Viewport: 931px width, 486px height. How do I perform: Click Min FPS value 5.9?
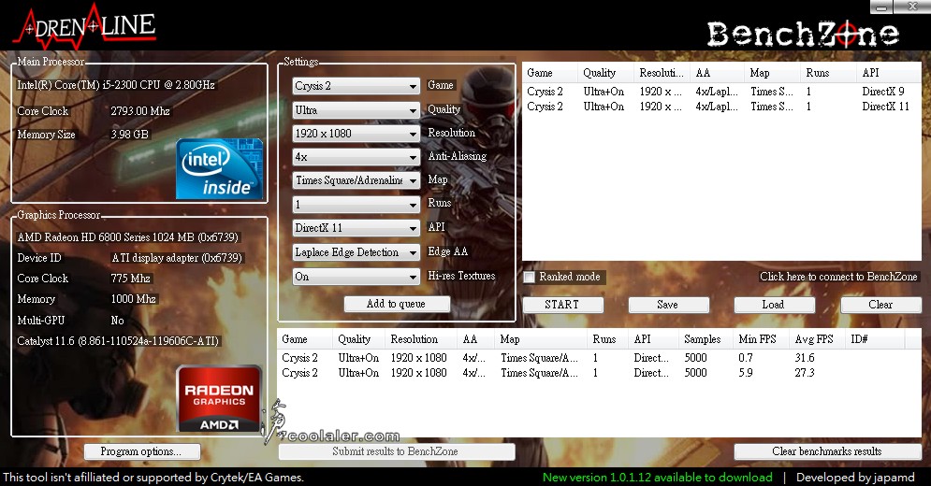(746, 373)
